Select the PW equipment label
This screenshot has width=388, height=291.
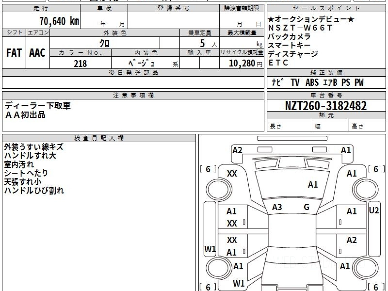359,82
